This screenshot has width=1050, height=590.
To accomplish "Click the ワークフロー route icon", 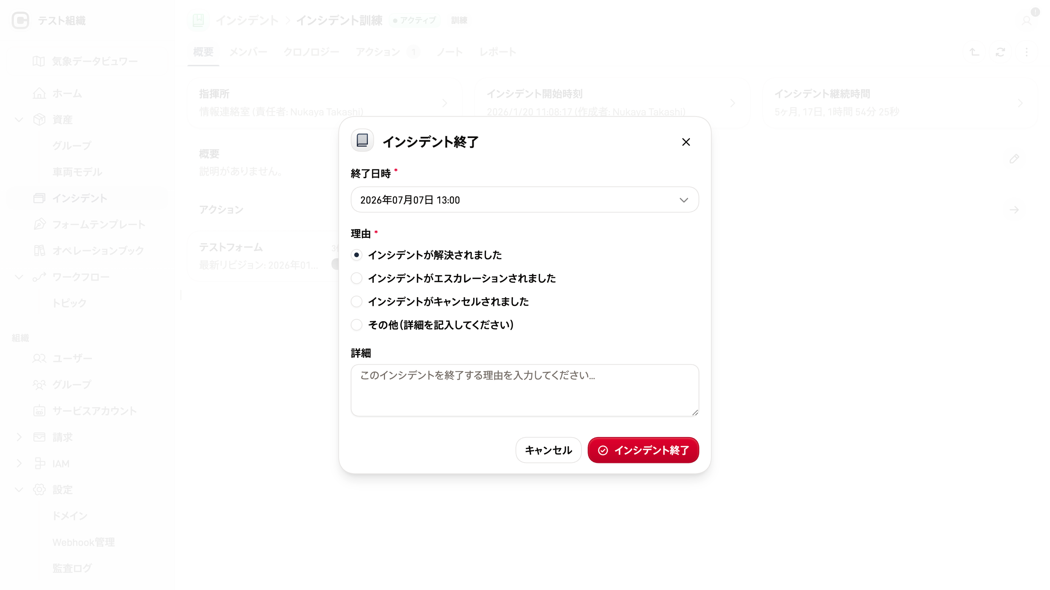I will (39, 277).
